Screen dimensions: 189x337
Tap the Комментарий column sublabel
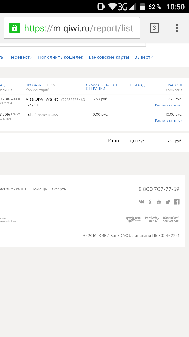click(x=37, y=90)
